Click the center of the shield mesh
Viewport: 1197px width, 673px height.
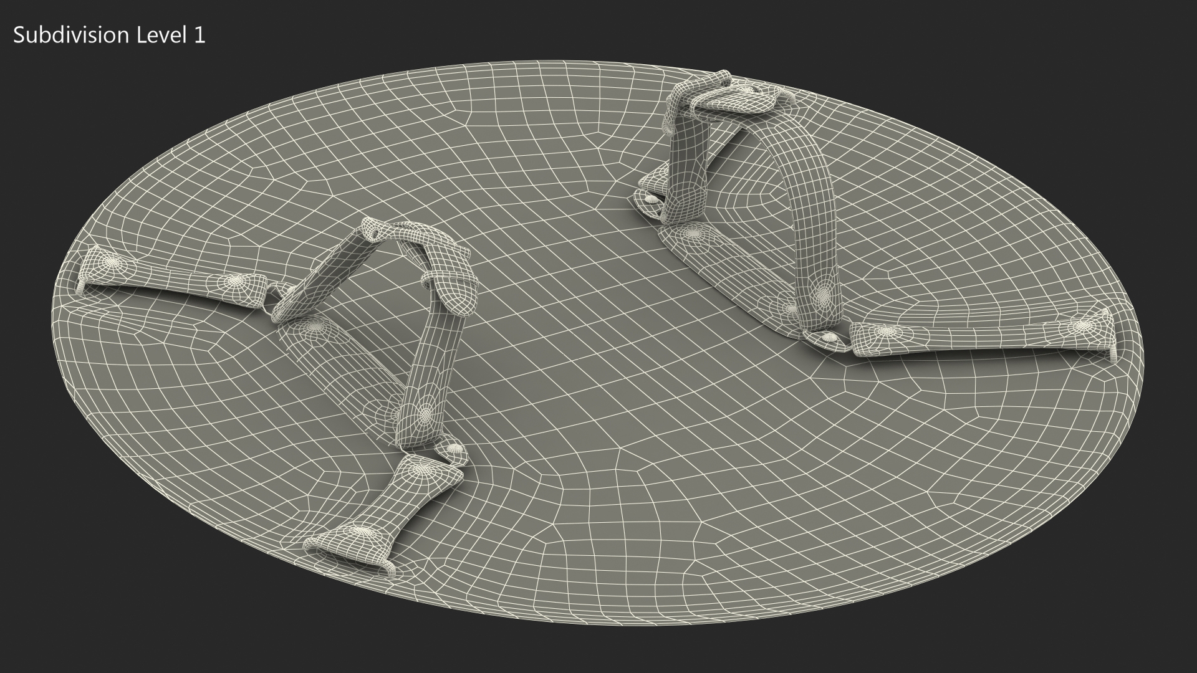(x=598, y=343)
